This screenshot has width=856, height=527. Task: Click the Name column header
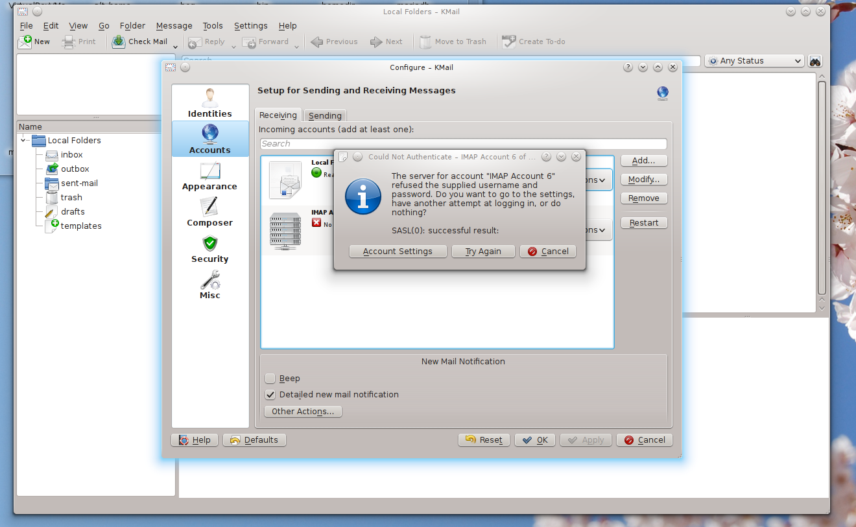coord(89,126)
